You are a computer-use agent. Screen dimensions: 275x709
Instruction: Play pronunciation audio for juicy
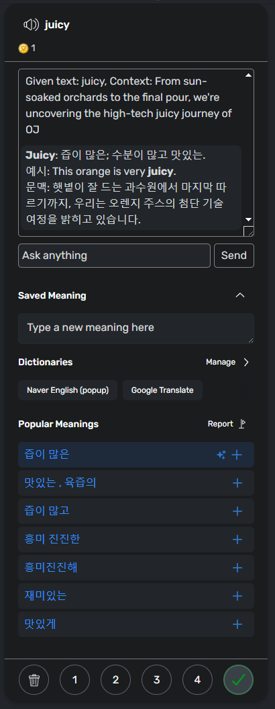pos(31,25)
